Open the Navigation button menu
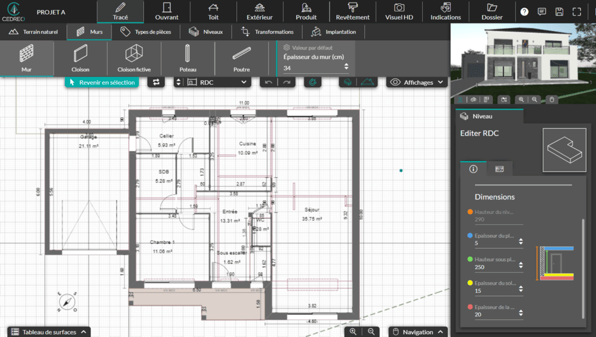The height and width of the screenshot is (337, 596). point(417,331)
